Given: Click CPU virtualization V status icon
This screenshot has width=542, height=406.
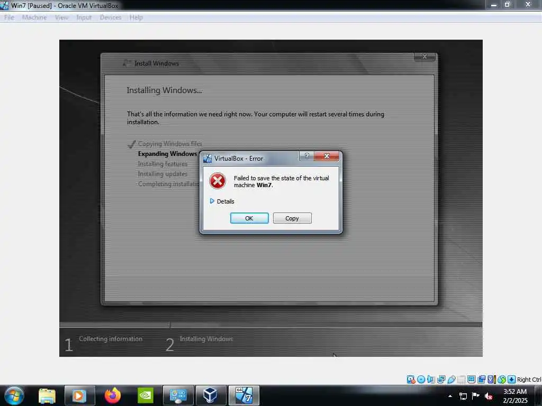Looking at the screenshot, I should point(491,380).
